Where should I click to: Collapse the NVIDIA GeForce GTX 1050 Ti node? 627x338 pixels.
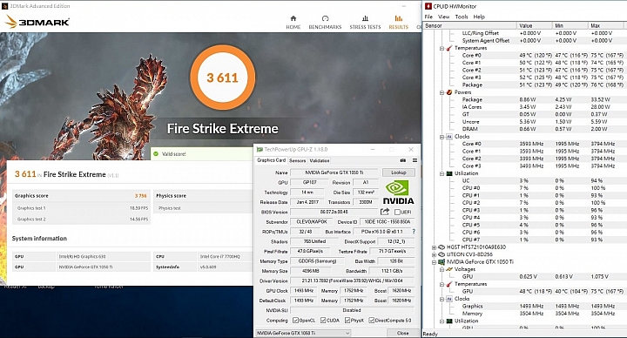pos(435,262)
